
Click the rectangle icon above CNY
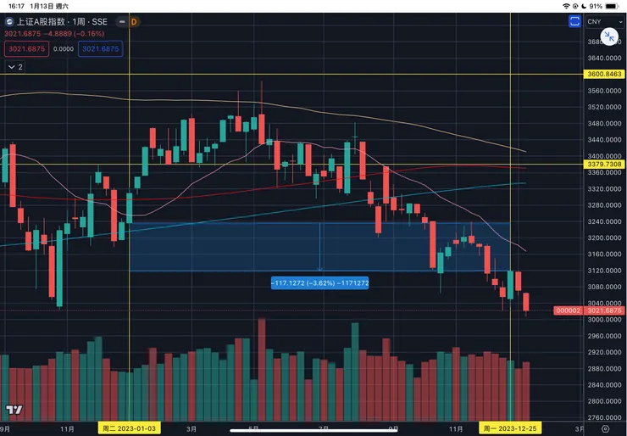576,20
